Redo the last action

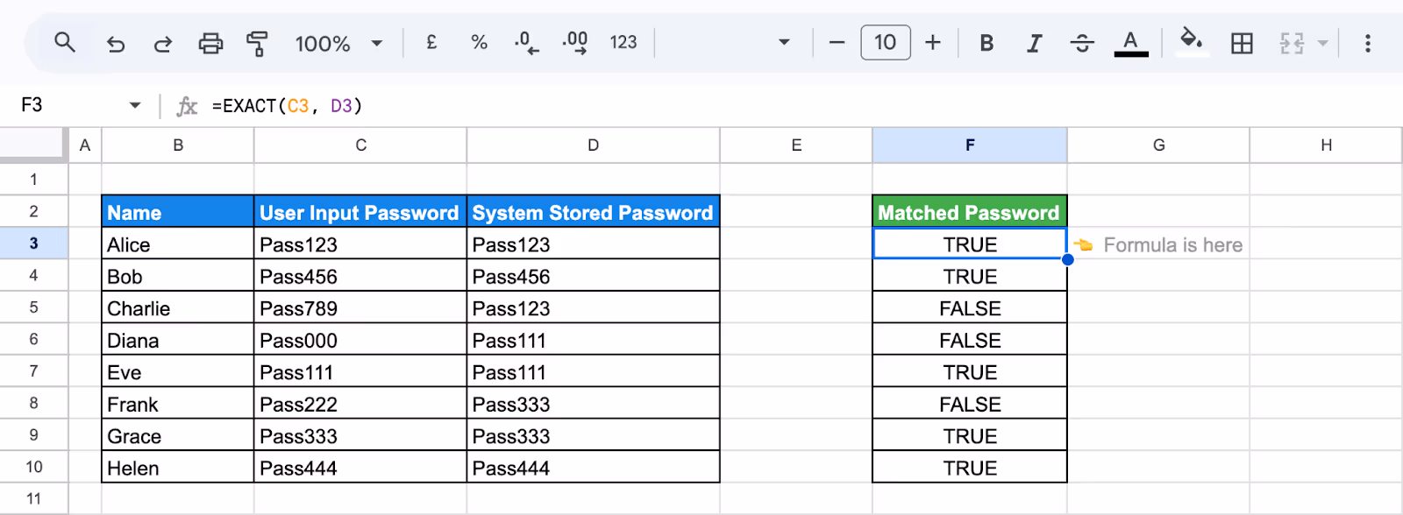point(162,43)
